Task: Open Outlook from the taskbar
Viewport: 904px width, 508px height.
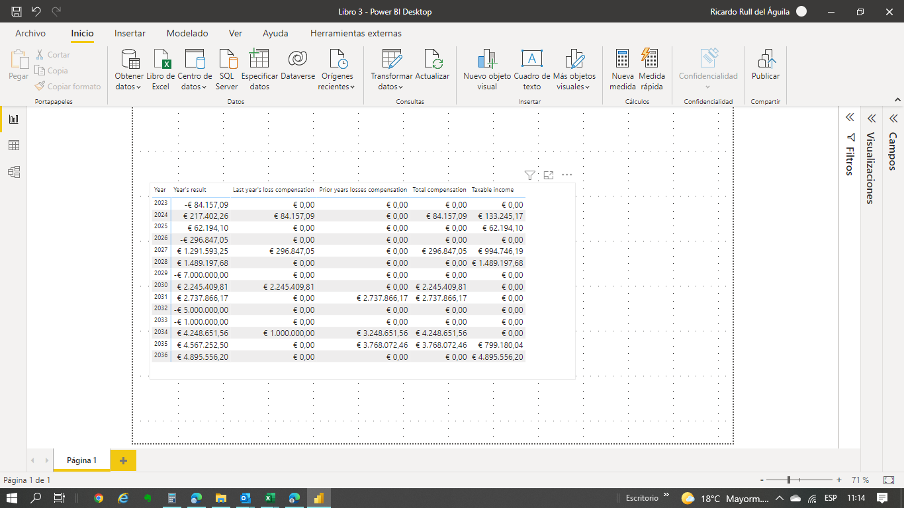Action: [x=246, y=498]
